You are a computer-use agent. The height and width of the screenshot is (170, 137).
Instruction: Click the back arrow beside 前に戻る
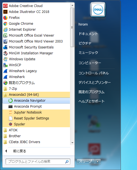pyautogui.click(x=6, y=151)
